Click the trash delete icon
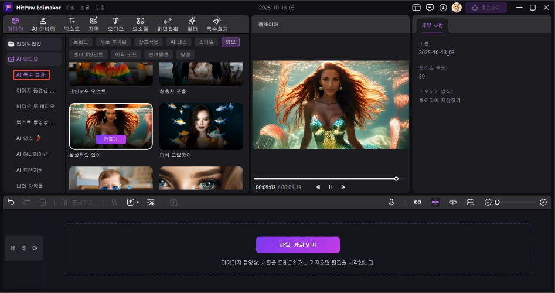This screenshot has width=555, height=293. (42, 202)
